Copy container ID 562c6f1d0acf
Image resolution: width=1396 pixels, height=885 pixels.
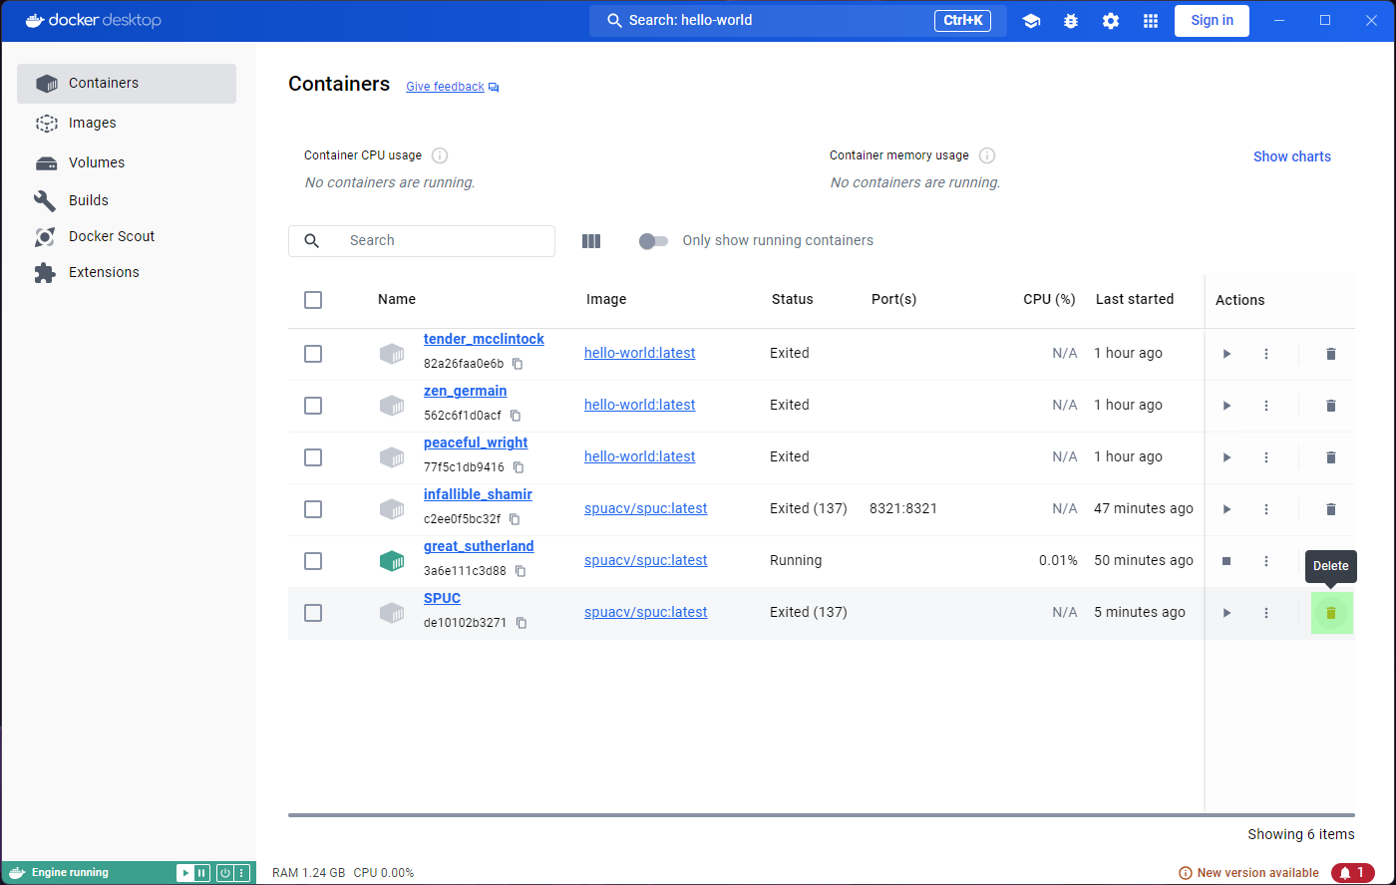[516, 416]
